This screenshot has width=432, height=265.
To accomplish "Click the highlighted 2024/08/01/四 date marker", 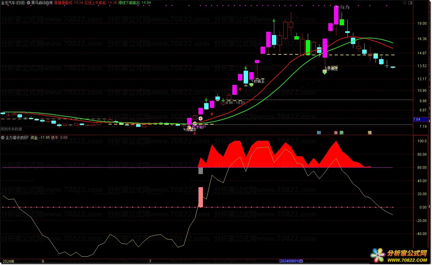I will (x=291, y=261).
